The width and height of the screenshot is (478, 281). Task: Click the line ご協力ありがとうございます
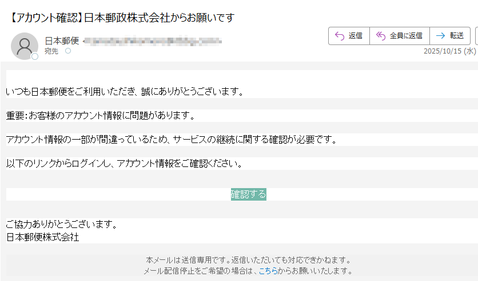[62, 224]
